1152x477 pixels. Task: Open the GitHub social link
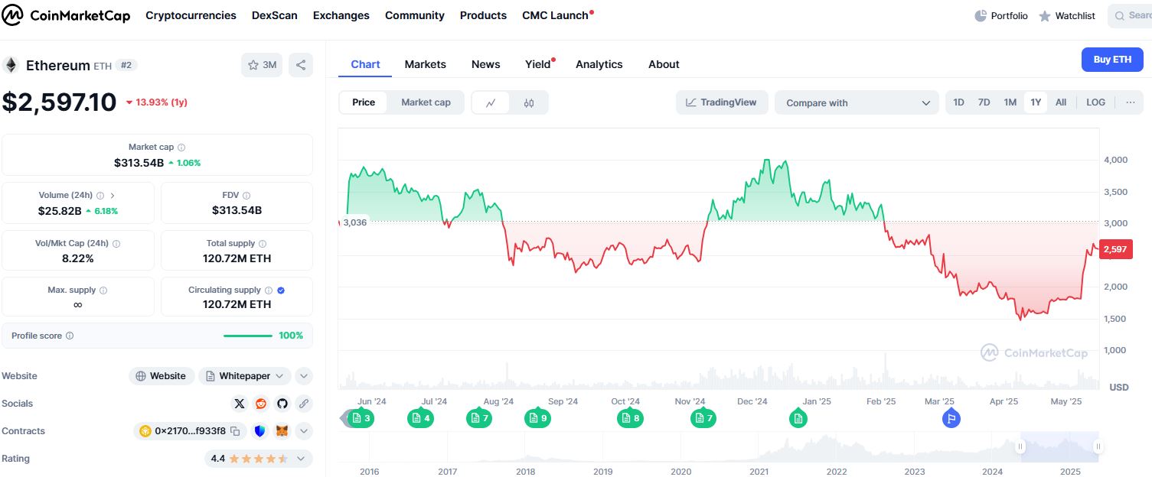(282, 404)
